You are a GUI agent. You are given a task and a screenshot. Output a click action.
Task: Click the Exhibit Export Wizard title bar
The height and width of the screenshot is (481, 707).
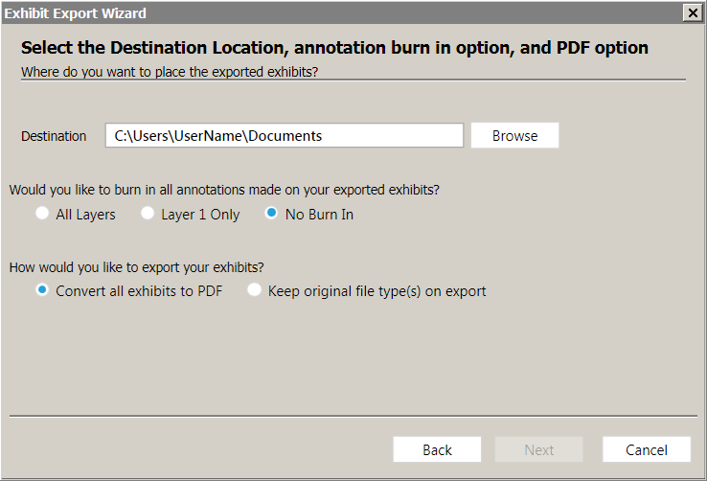[342, 13]
